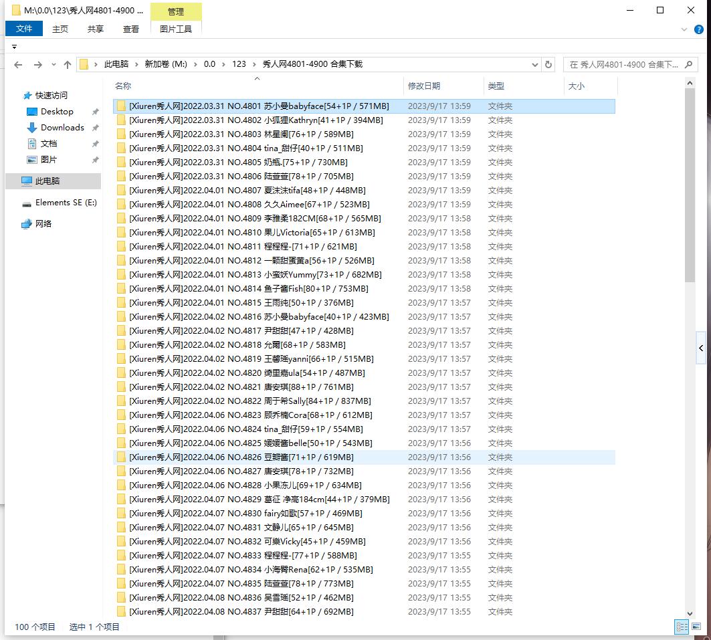Viewport: 711px width, 640px height.
Task: Click the Back navigation arrow
Action: click(x=18, y=65)
